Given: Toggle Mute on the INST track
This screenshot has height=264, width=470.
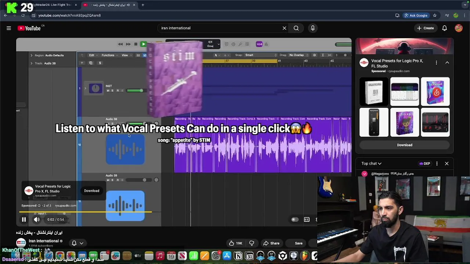Looking at the screenshot, I should (108, 91).
